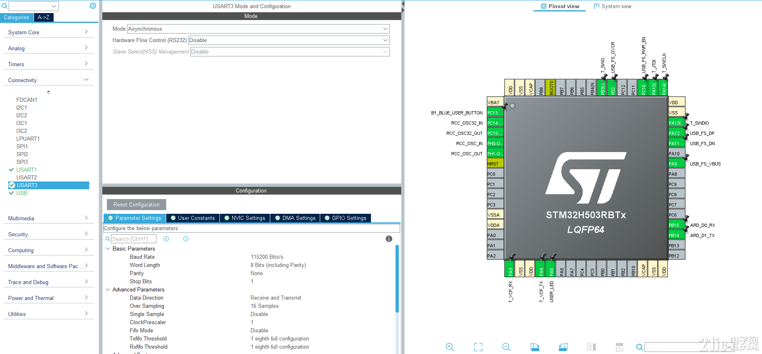Rotate the chip view counter-clockwise
The height and width of the screenshot is (354, 762).
[x=563, y=347]
